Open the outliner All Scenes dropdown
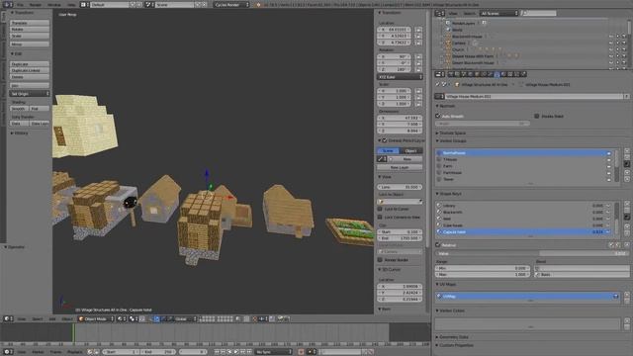Screen dimensions: 633x356 [498, 13]
